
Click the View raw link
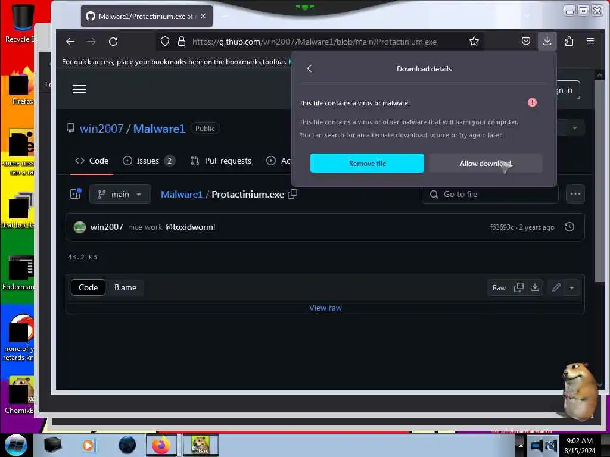tap(325, 308)
